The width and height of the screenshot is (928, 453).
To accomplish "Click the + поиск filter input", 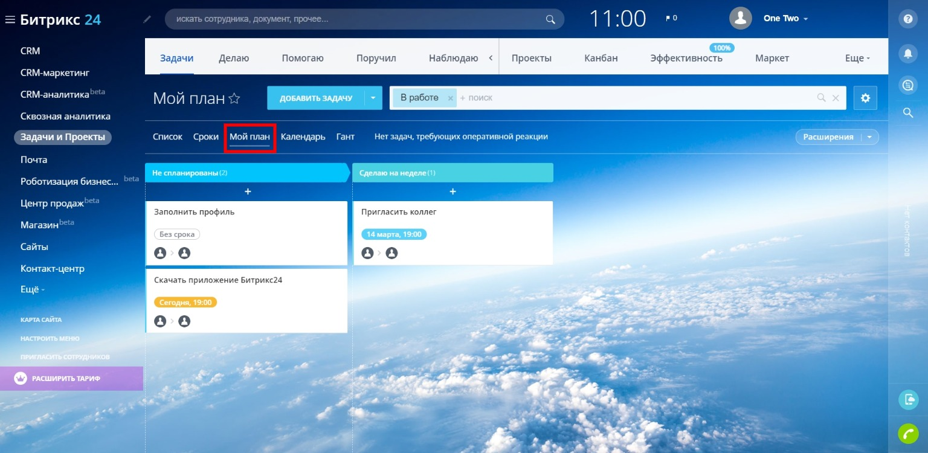I will tap(634, 98).
